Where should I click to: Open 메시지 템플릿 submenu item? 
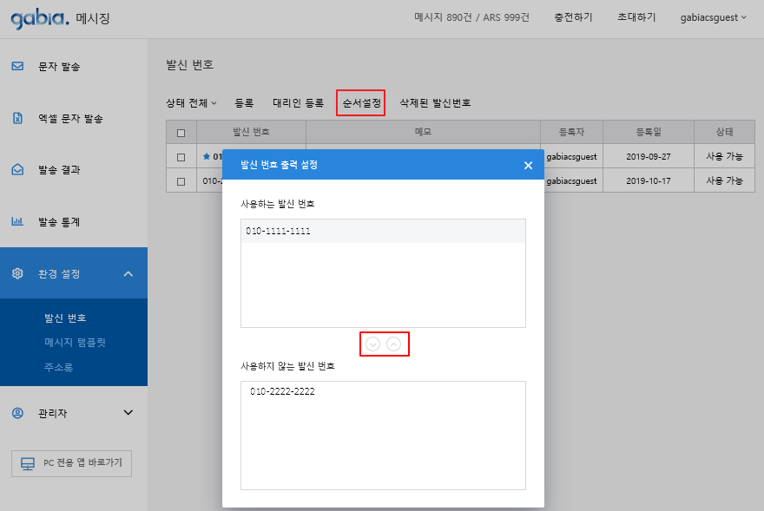click(75, 343)
